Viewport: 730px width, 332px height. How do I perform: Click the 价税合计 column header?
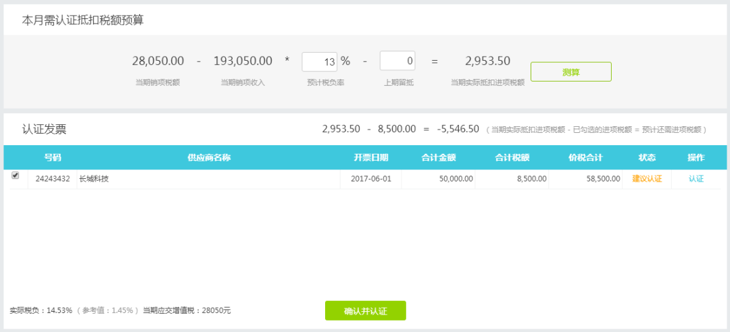pyautogui.click(x=585, y=158)
